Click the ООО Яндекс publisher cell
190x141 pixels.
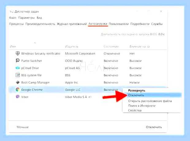[x=74, y=61]
